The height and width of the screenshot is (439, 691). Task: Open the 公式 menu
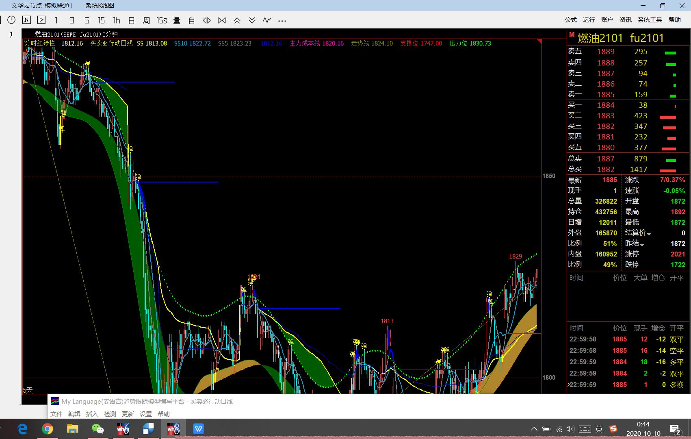coord(570,20)
